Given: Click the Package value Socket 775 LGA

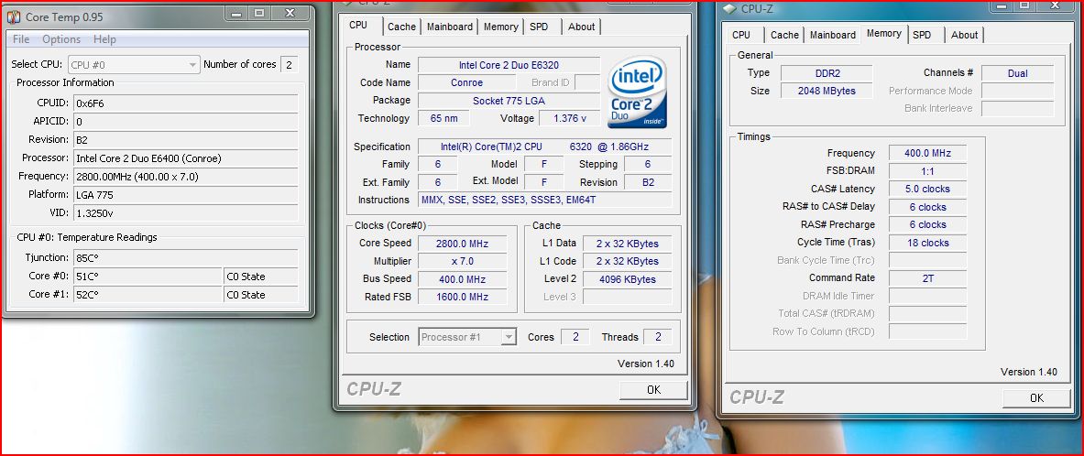Looking at the screenshot, I should [x=509, y=100].
